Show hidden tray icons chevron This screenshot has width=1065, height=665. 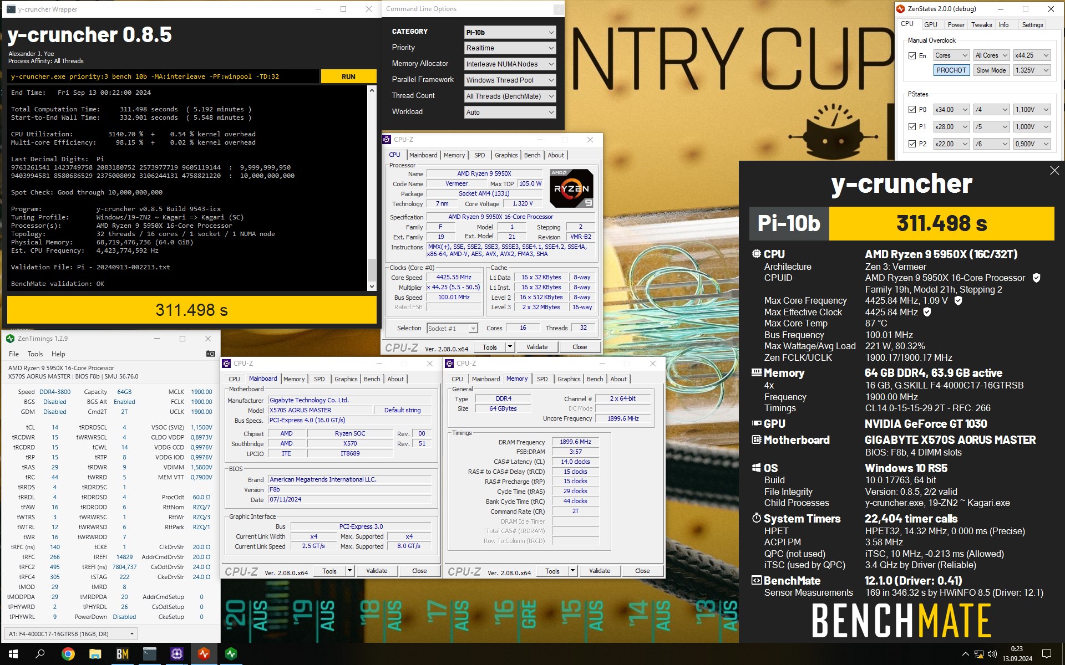point(965,654)
